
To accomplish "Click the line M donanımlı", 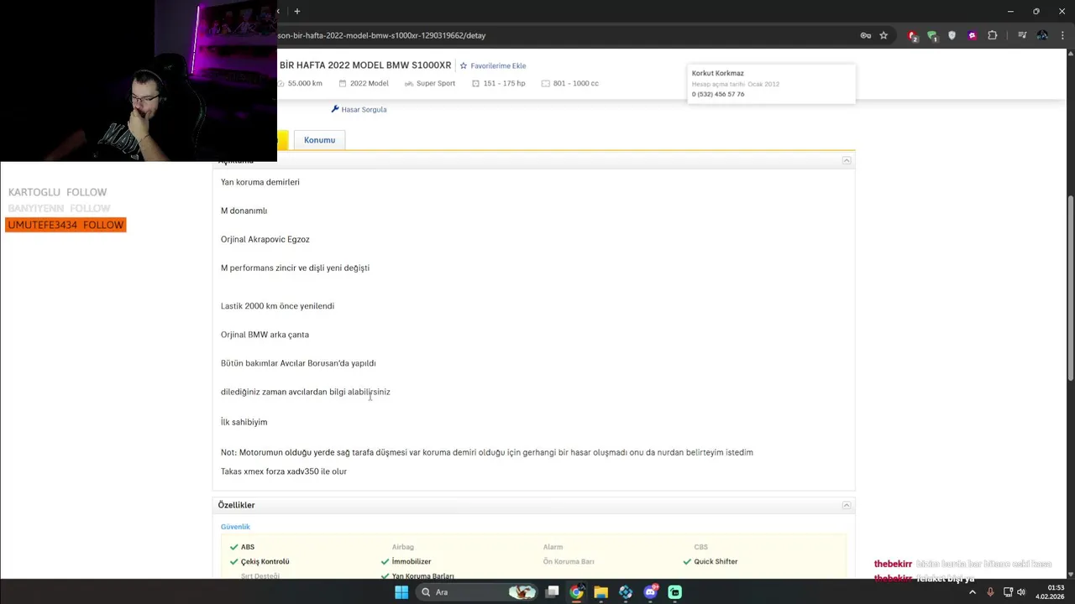I will [244, 211].
